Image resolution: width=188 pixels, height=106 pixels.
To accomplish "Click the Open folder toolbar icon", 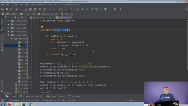I will [x=2, y=9].
